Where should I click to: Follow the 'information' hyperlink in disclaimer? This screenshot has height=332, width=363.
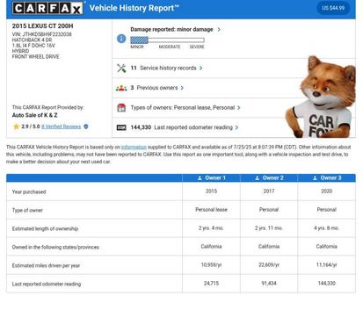pos(134,147)
